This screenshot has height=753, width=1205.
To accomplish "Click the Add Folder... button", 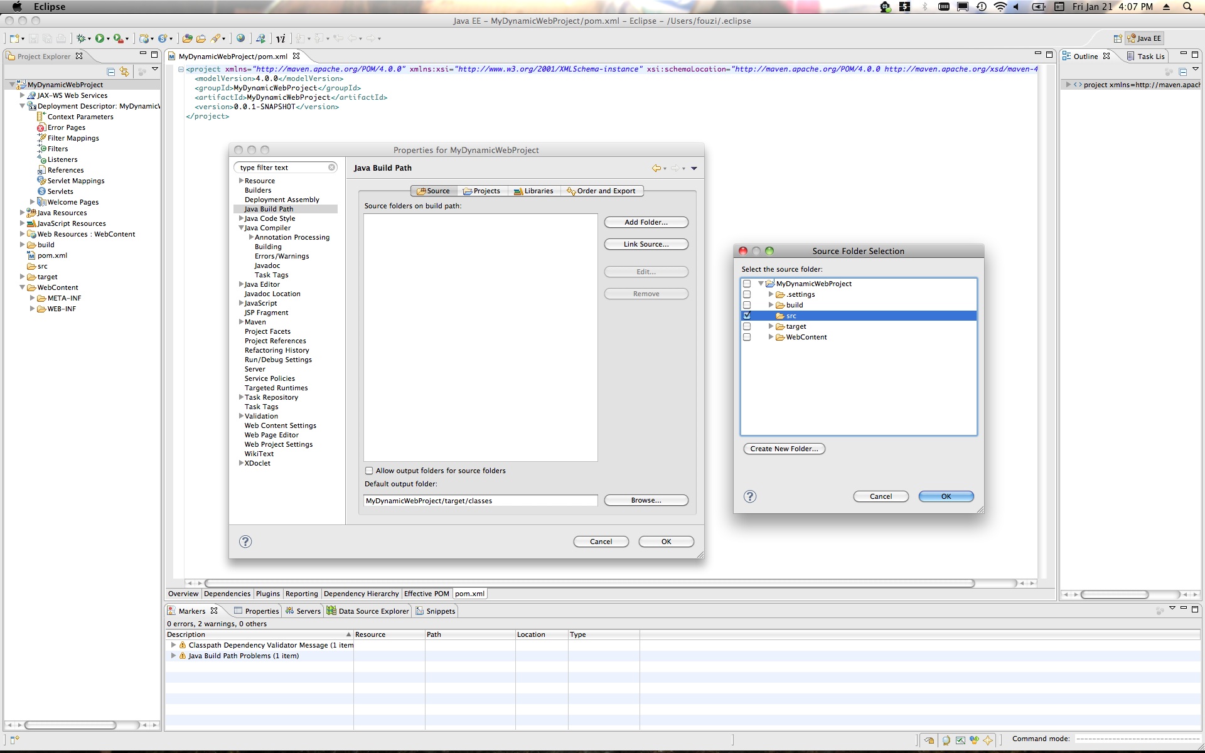I will pyautogui.click(x=646, y=222).
